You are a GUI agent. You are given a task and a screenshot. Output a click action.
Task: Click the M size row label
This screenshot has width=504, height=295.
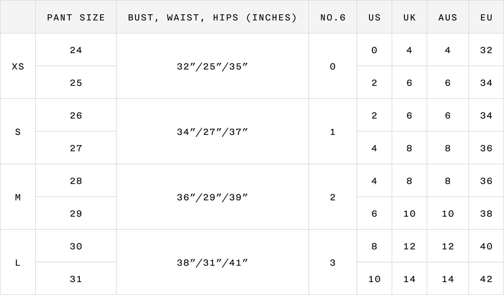point(18,197)
